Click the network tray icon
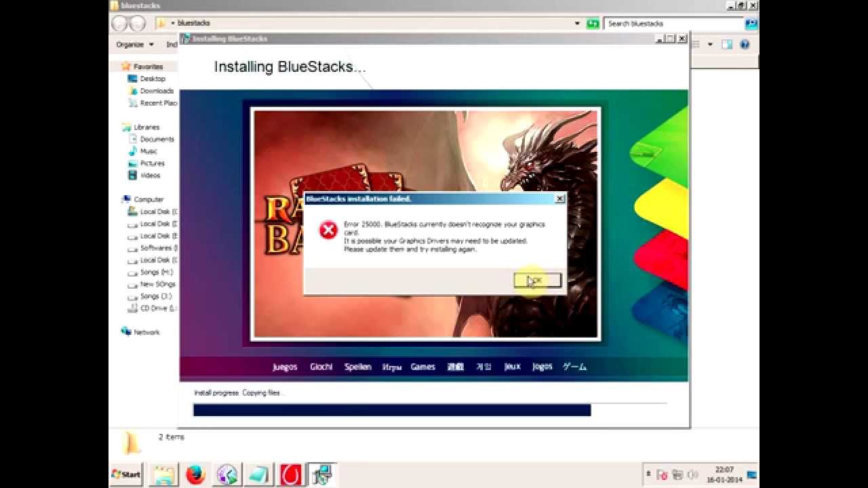Viewport: 868px width, 488px height. (677, 474)
